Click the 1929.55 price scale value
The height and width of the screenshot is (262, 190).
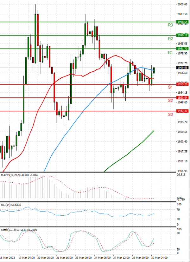coord(182,132)
